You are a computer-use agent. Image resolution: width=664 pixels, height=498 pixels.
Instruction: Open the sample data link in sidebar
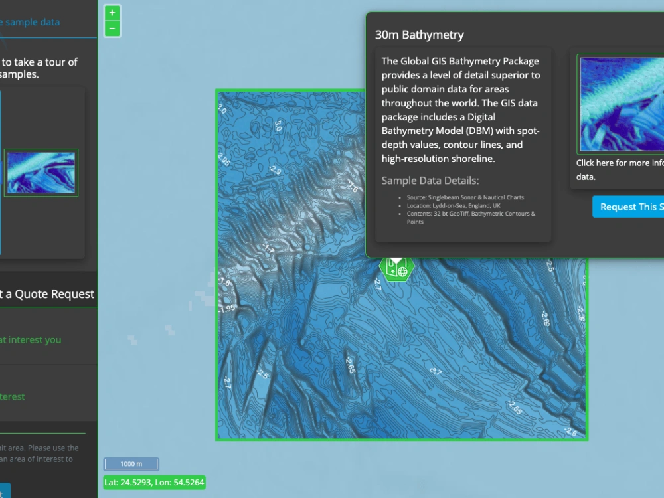[x=30, y=22]
